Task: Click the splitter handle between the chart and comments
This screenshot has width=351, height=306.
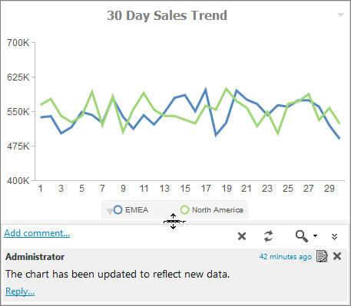Action: pos(174,222)
